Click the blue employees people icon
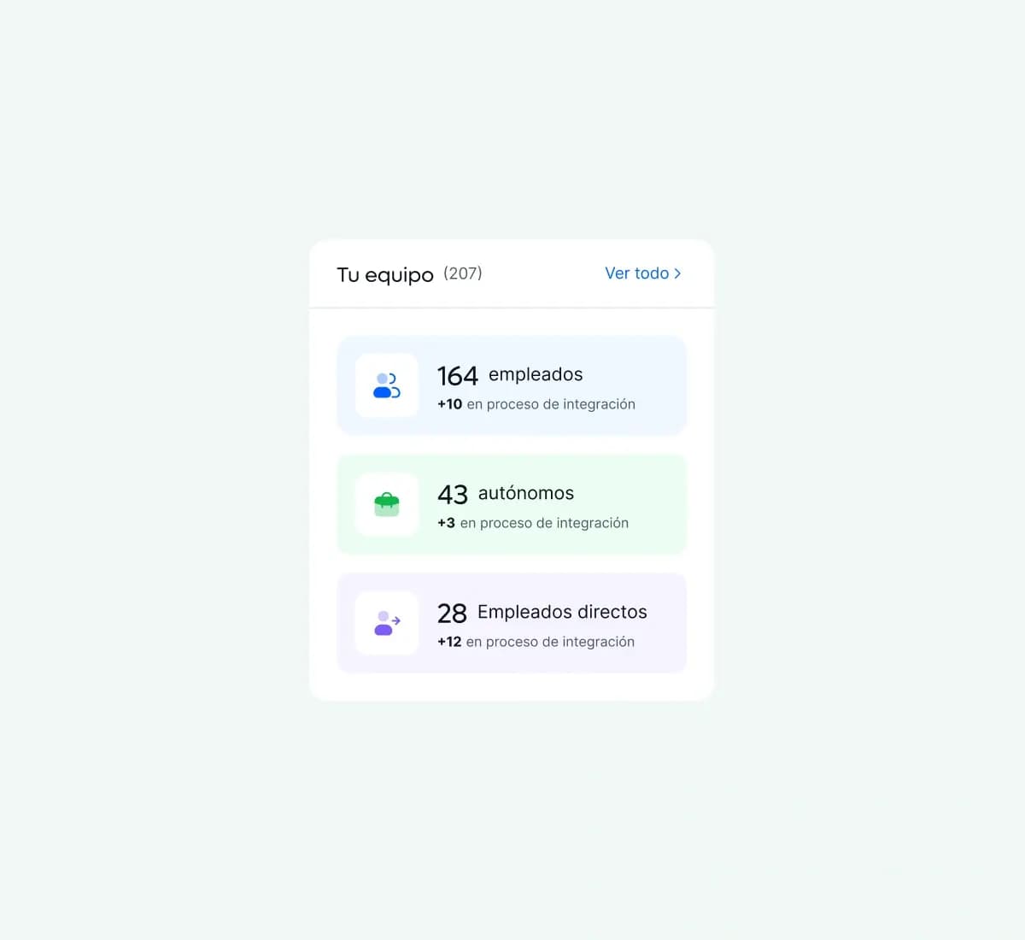The height and width of the screenshot is (940, 1025). click(387, 385)
